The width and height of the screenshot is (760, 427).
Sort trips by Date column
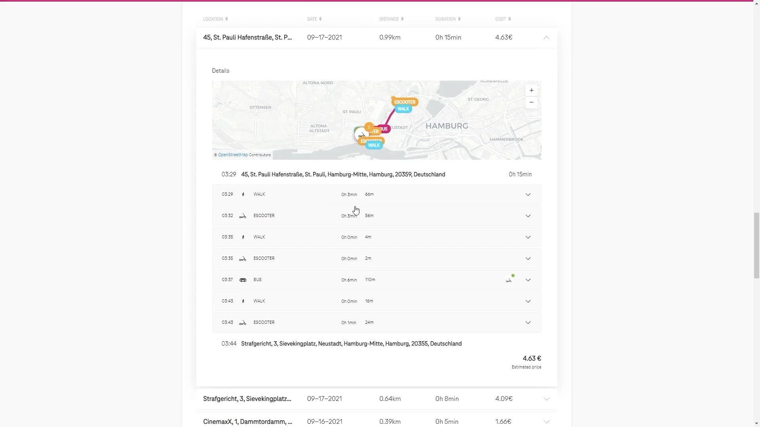tap(314, 19)
